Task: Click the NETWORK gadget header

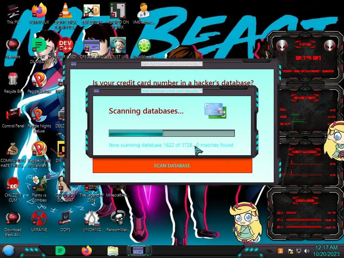Action: [x=305, y=152]
